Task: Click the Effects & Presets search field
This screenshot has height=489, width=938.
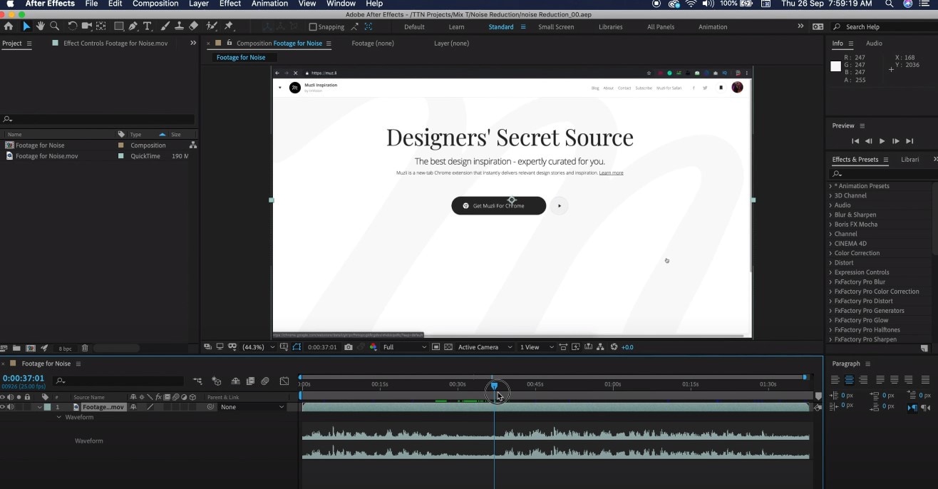Action: 882,173
